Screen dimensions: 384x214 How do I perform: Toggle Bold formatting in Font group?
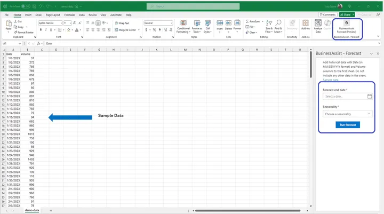[x=40, y=30]
